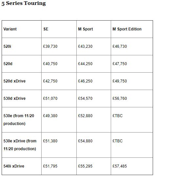The width and height of the screenshot is (193, 179).
Task: Click the SE column header
Action: [46, 29]
